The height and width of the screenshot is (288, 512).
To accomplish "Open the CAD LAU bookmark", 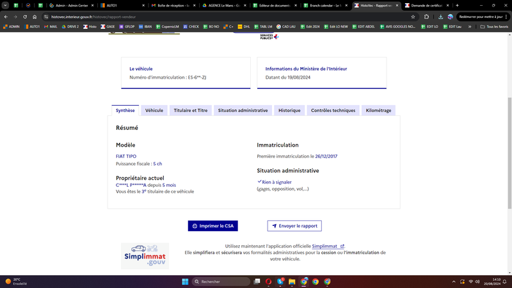I will [x=285, y=26].
